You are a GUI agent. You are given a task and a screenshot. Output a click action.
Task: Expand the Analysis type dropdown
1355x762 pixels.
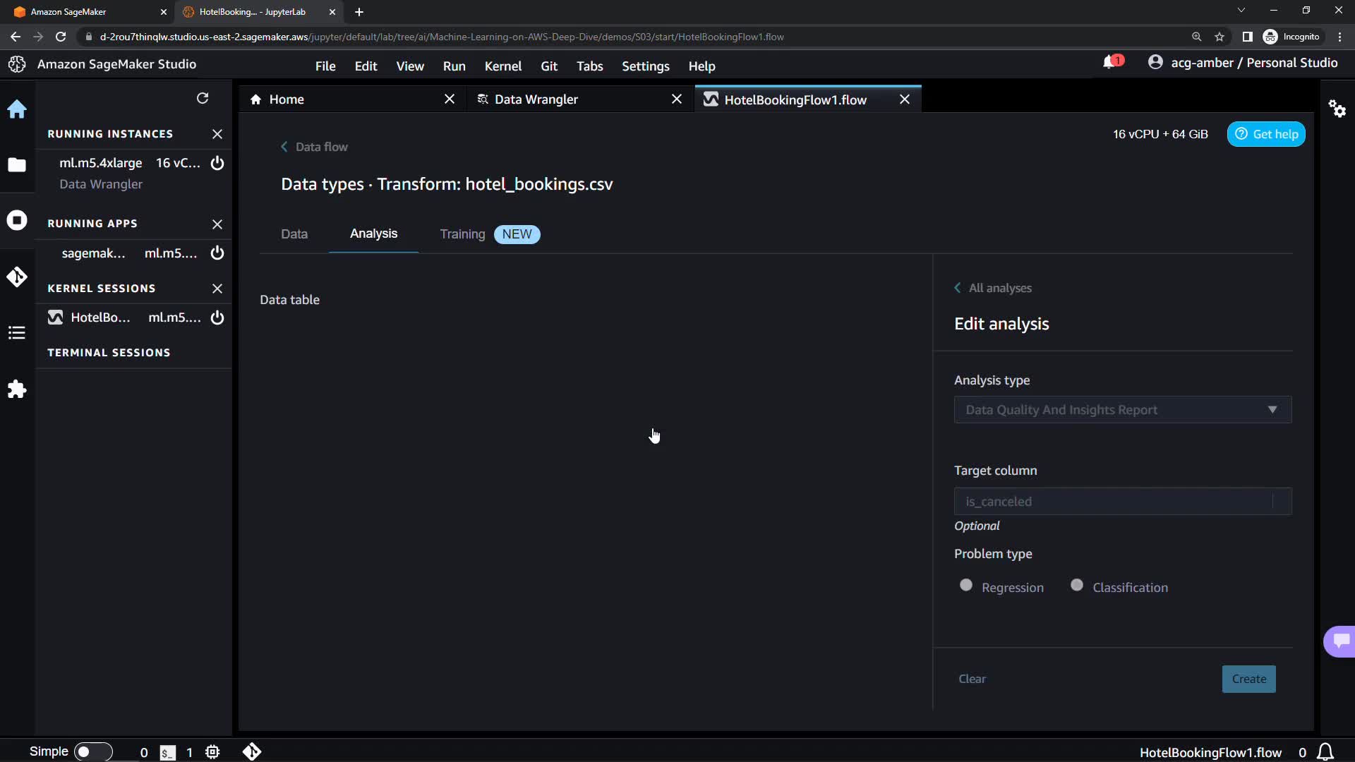(x=1122, y=410)
